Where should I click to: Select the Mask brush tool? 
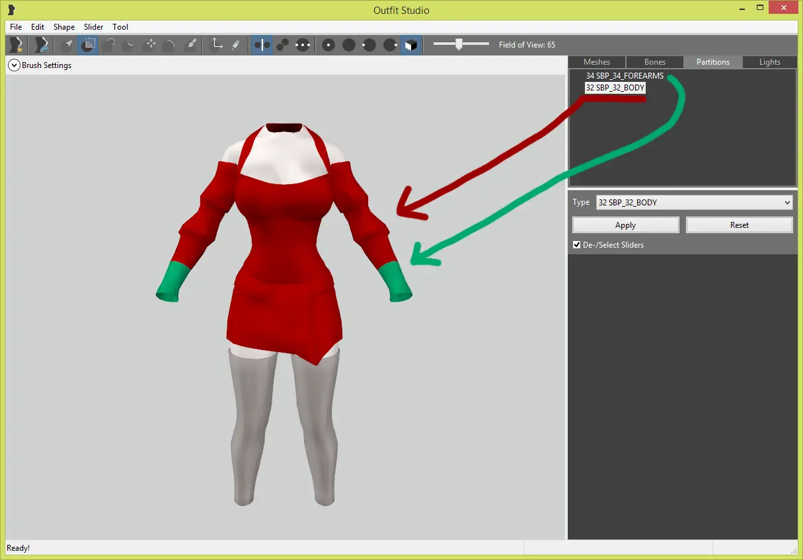87,45
